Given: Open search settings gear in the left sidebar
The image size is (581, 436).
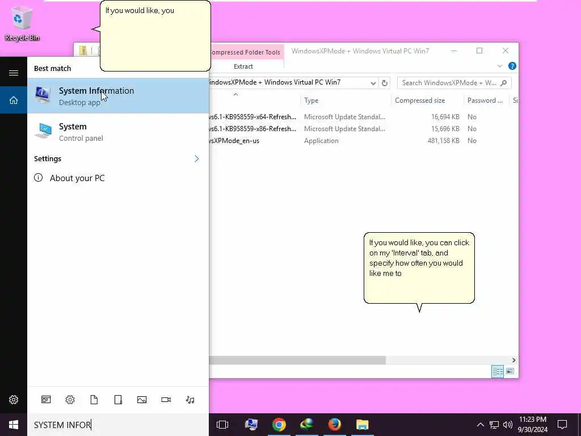Looking at the screenshot, I should tap(14, 399).
